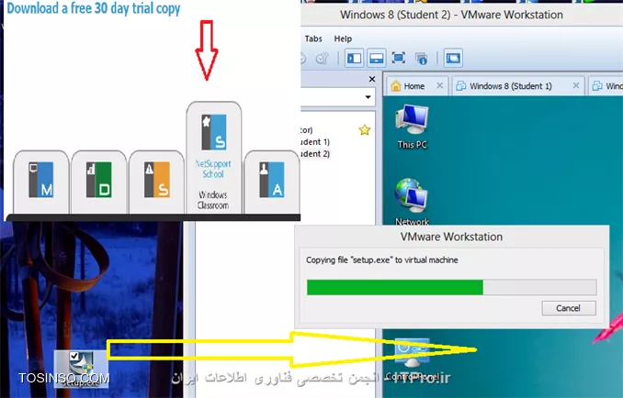
Task: Toggle the checkbox on Setup.exe icon
Action: tap(74, 356)
